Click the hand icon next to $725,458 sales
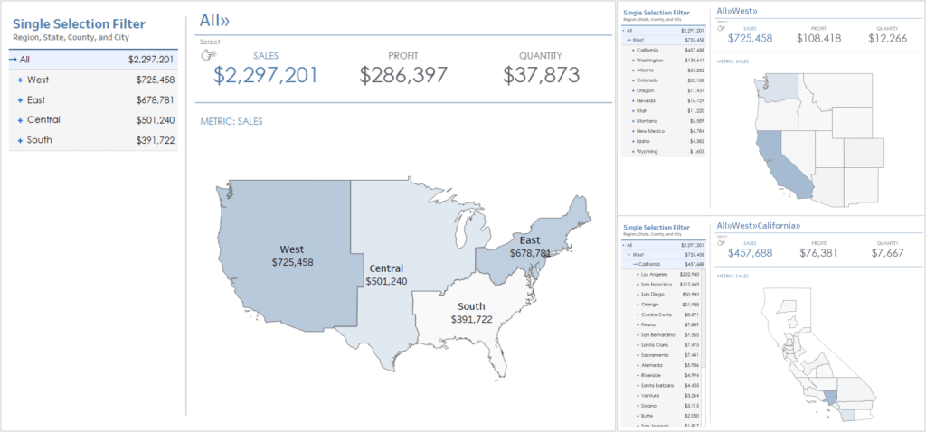926x432 pixels. pos(721,28)
